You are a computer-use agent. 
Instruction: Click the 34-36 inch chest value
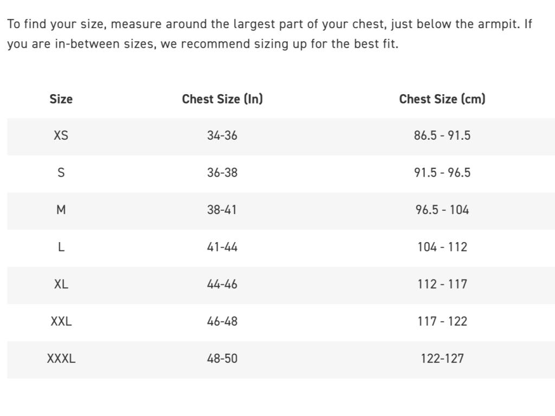[222, 135]
